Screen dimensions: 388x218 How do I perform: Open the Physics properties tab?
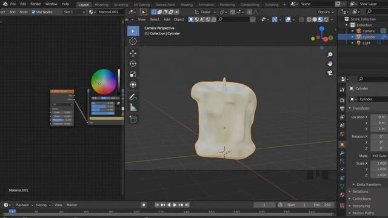coord(342,170)
